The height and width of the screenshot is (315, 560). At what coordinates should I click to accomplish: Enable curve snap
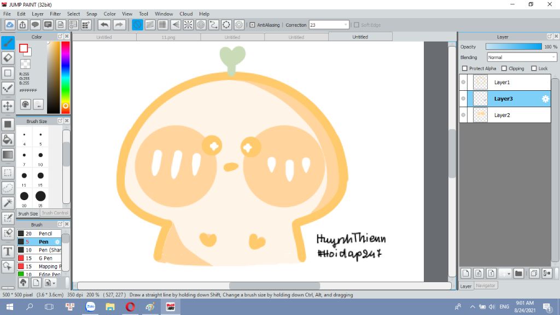(214, 25)
